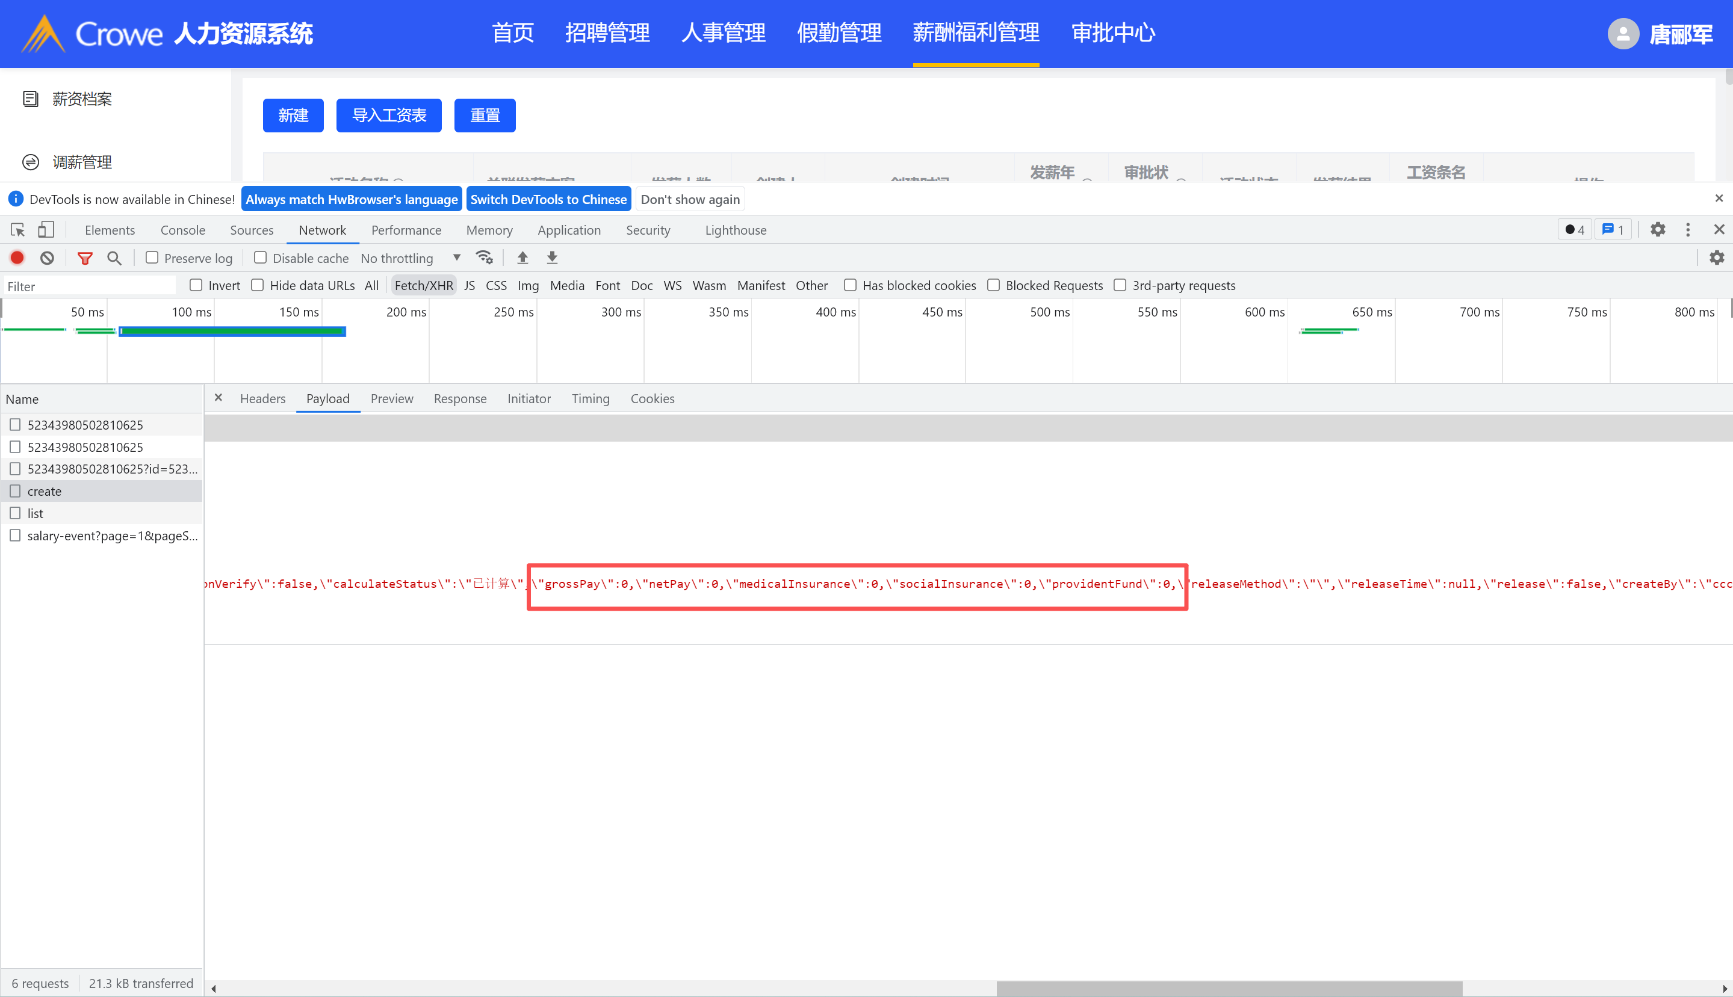Open the Console panel tab
This screenshot has height=997, width=1733.
(x=182, y=230)
